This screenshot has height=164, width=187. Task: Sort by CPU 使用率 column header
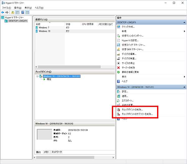pos(89,24)
